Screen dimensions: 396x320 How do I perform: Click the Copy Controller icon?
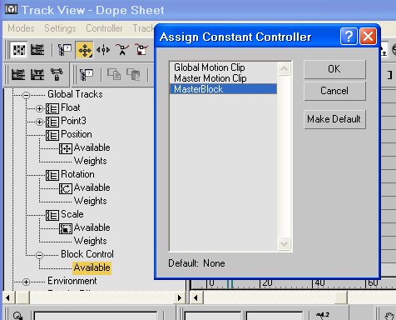pos(114,74)
